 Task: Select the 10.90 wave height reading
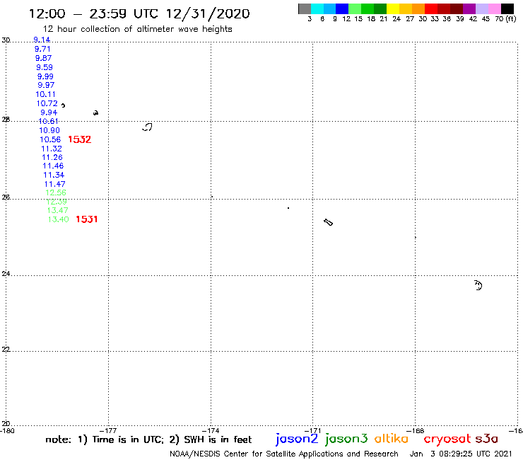[49, 131]
